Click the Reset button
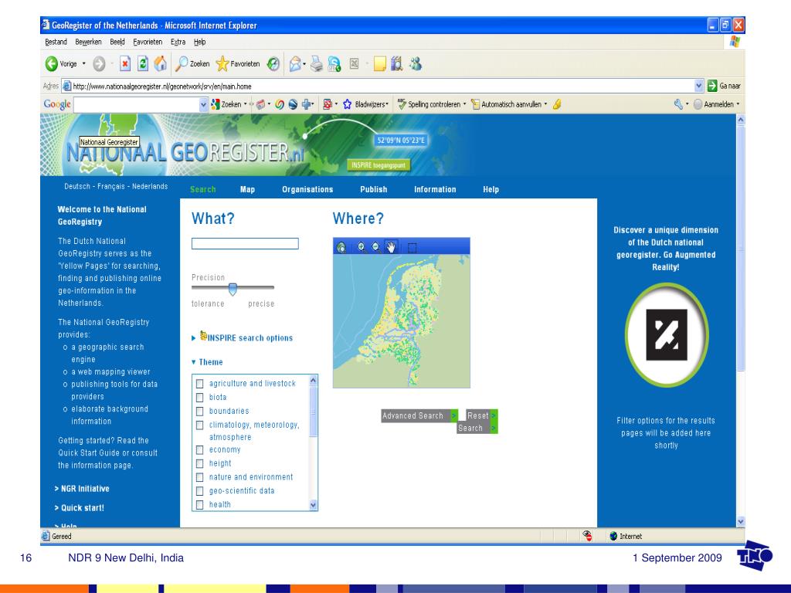 tap(482, 415)
